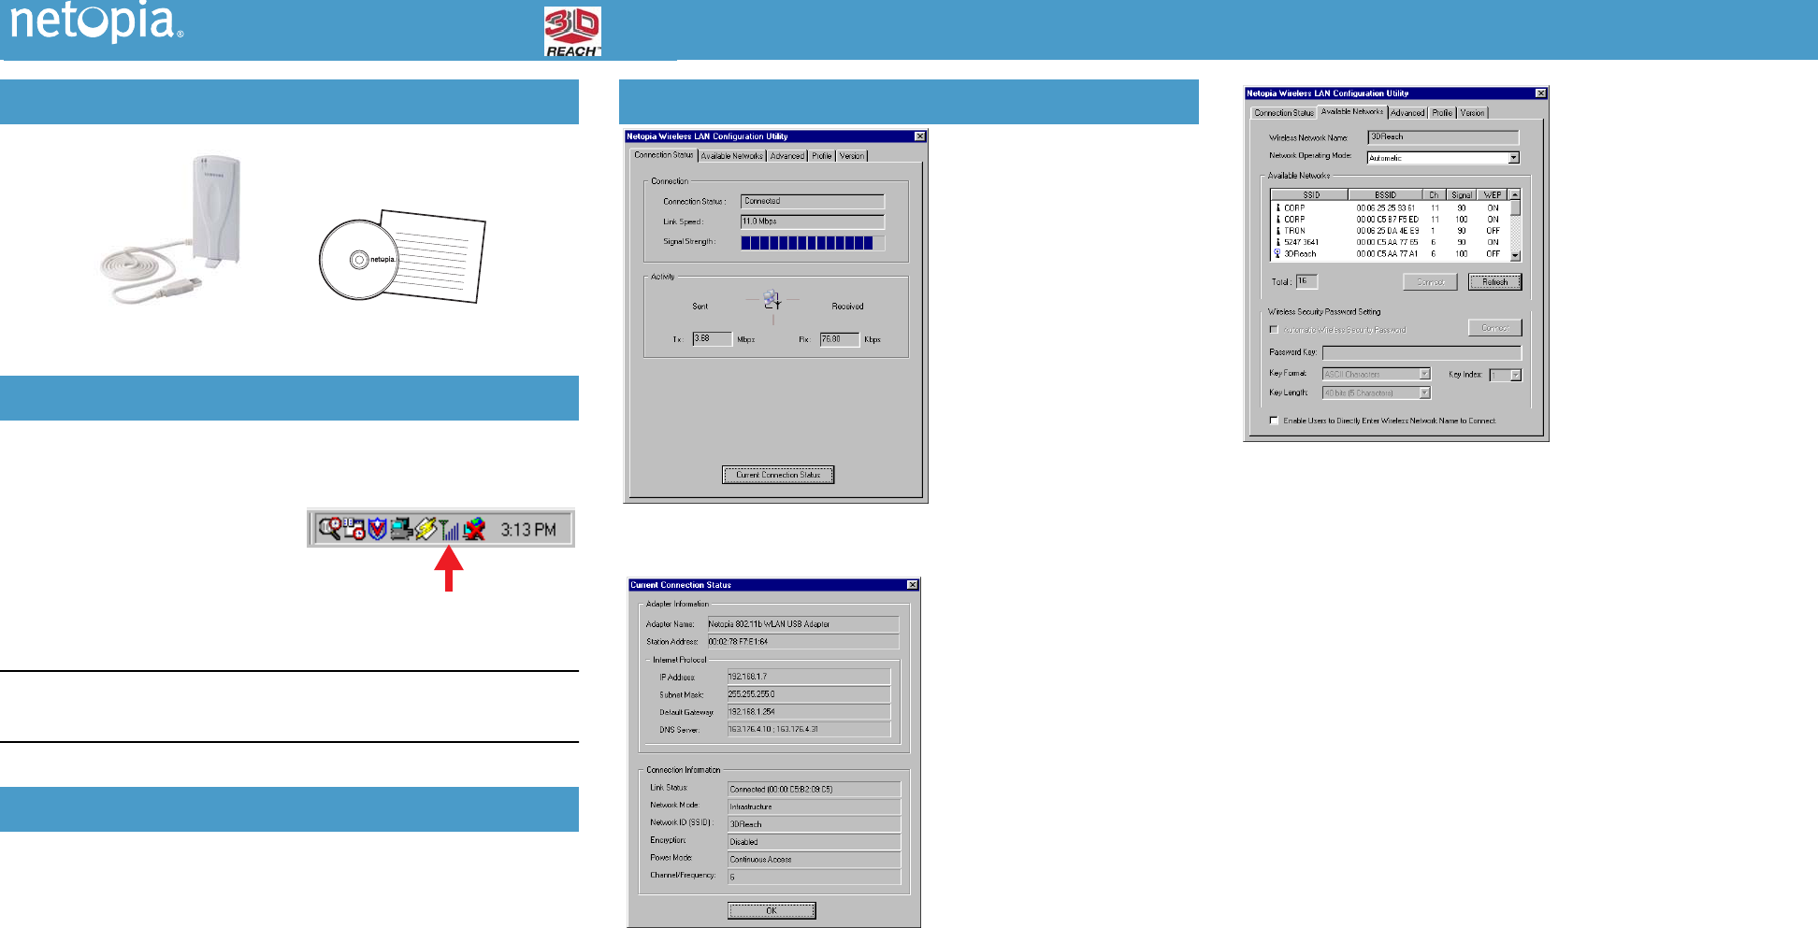Viewport: 1818px width, 928px height.
Task: Click the Current Connection Status button
Action: [x=778, y=475]
